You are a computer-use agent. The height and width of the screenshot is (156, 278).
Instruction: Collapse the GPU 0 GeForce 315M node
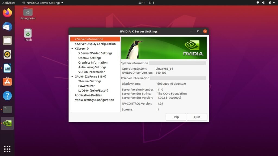pos(72,77)
